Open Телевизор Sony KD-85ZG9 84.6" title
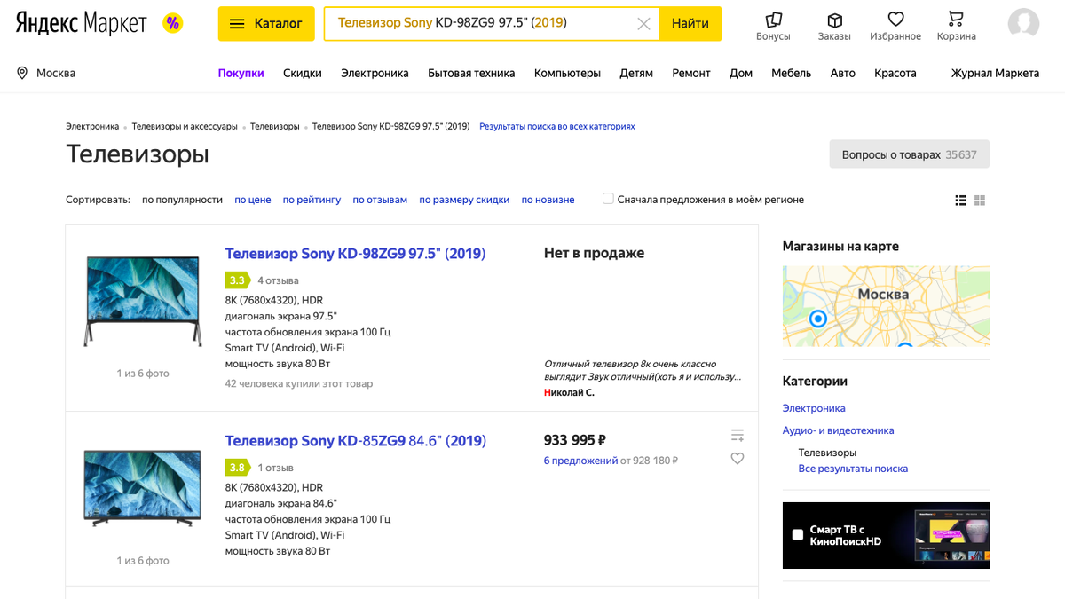The width and height of the screenshot is (1065, 599). (356, 441)
